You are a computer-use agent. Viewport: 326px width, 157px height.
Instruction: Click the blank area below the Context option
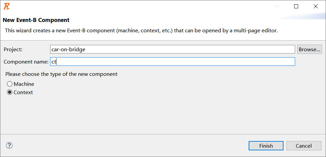tap(163, 115)
